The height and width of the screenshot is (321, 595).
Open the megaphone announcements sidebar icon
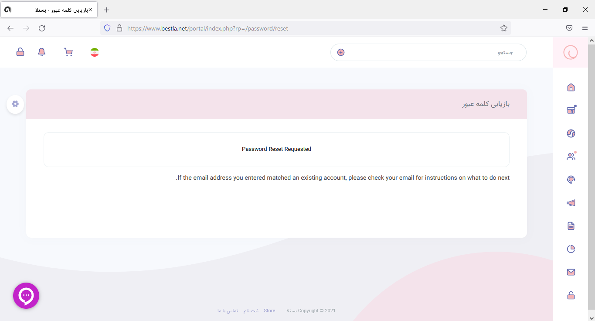571,203
